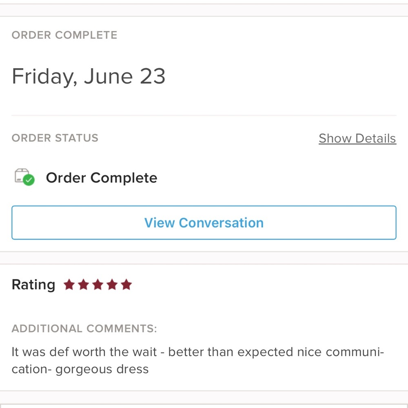The image size is (408, 408).
Task: Expand order info with Show Details
Action: pyautogui.click(x=357, y=138)
